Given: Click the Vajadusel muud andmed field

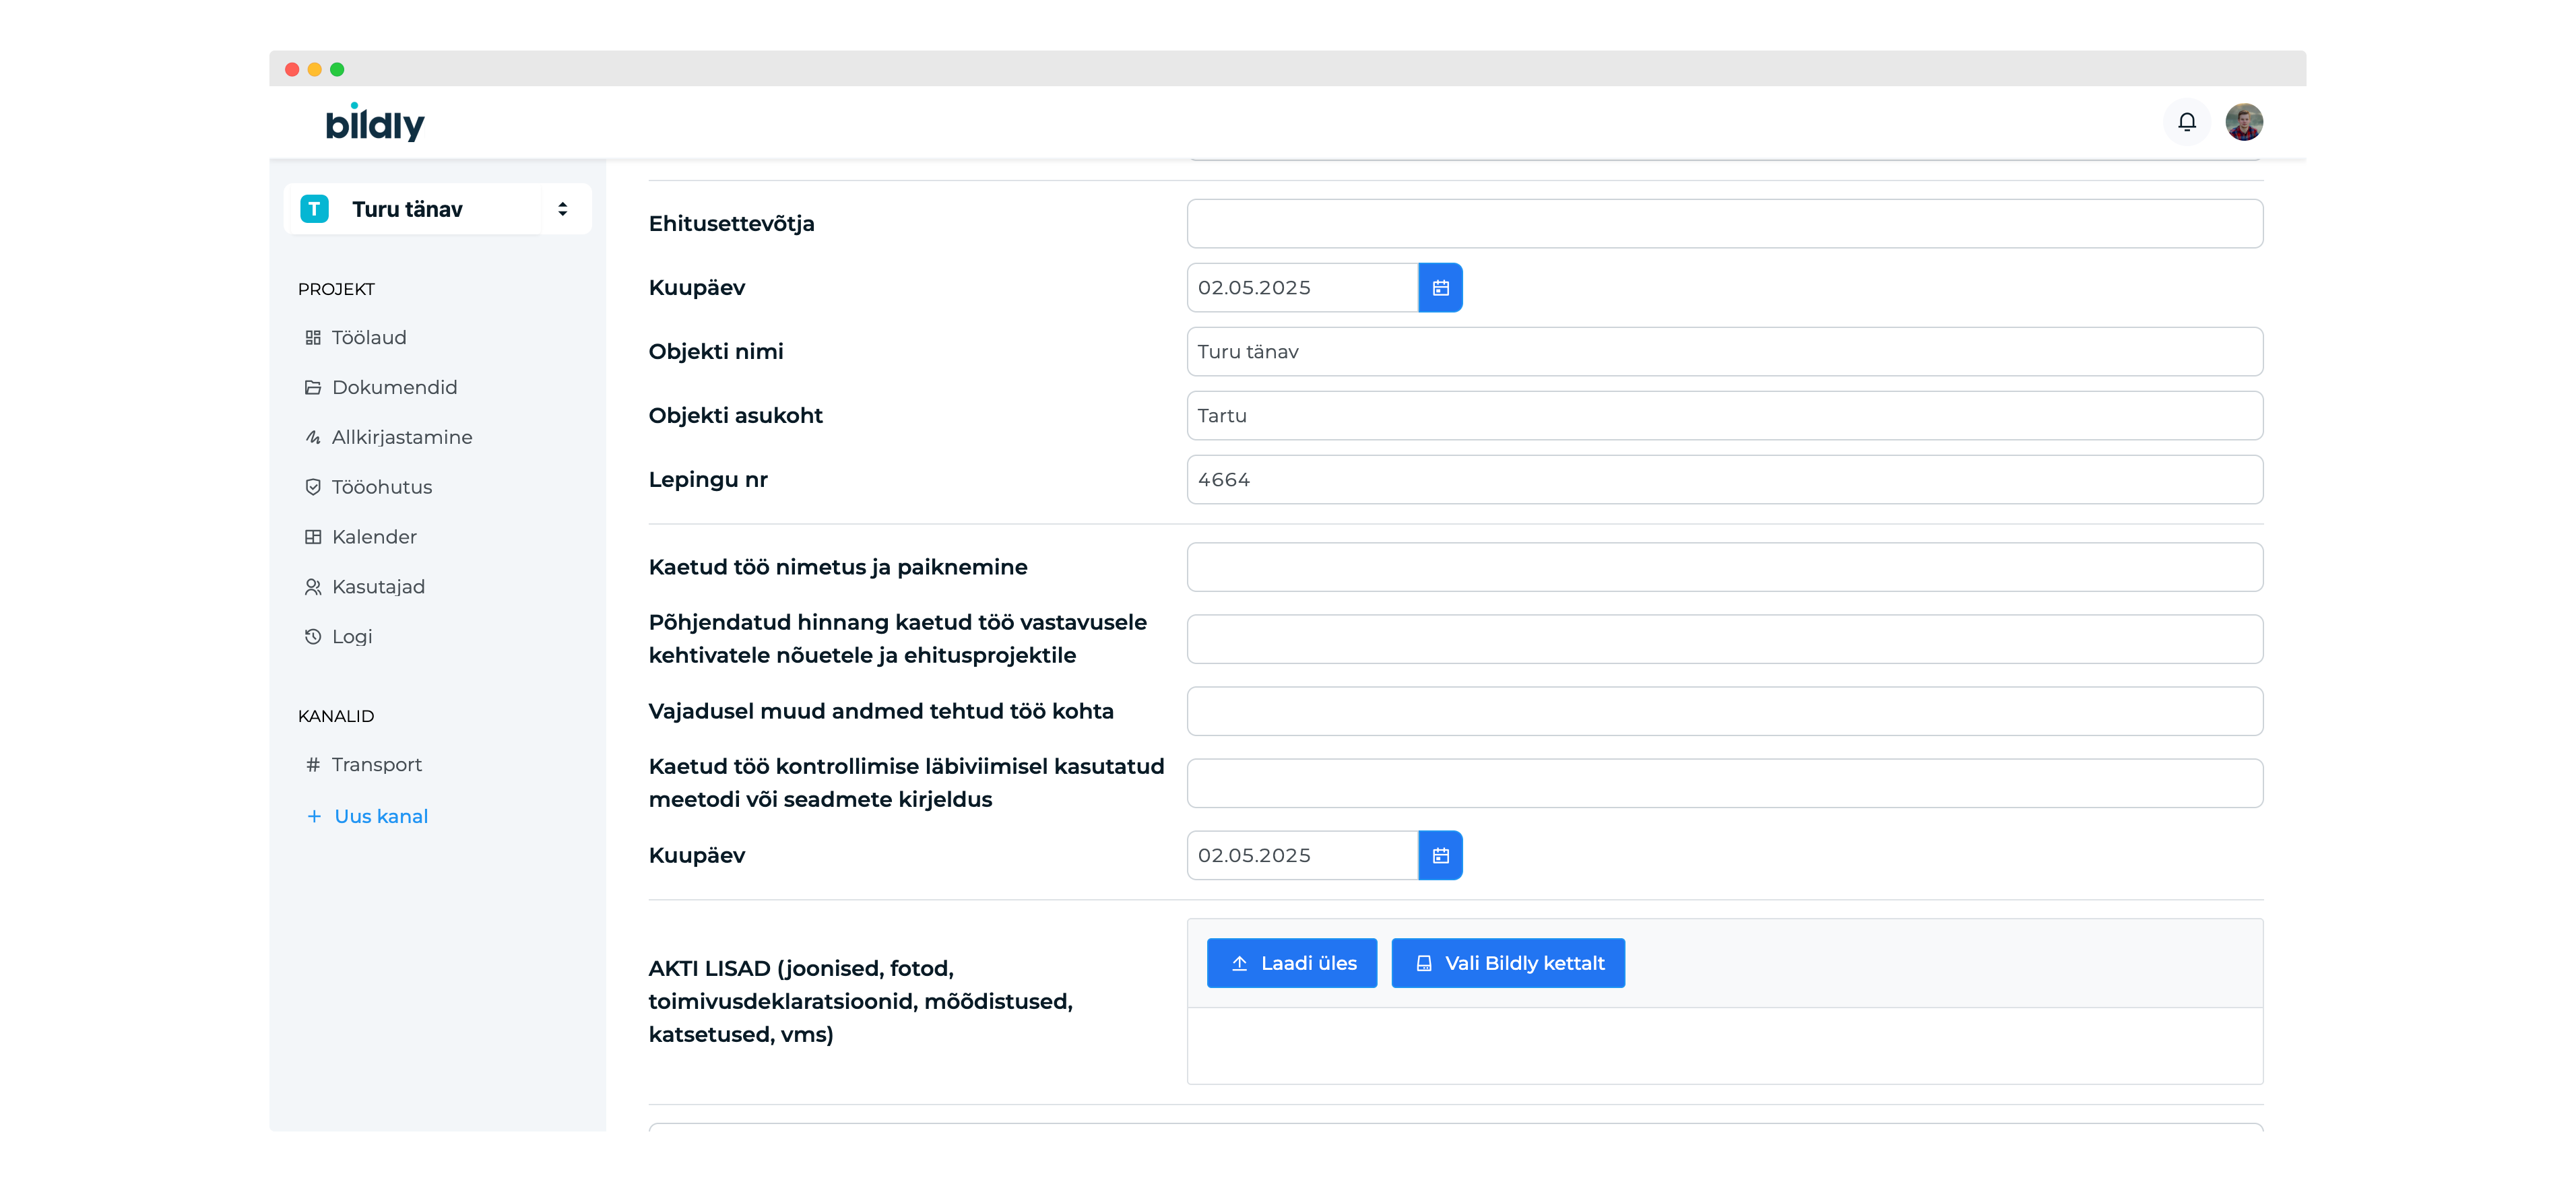Looking at the screenshot, I should coord(1725,712).
